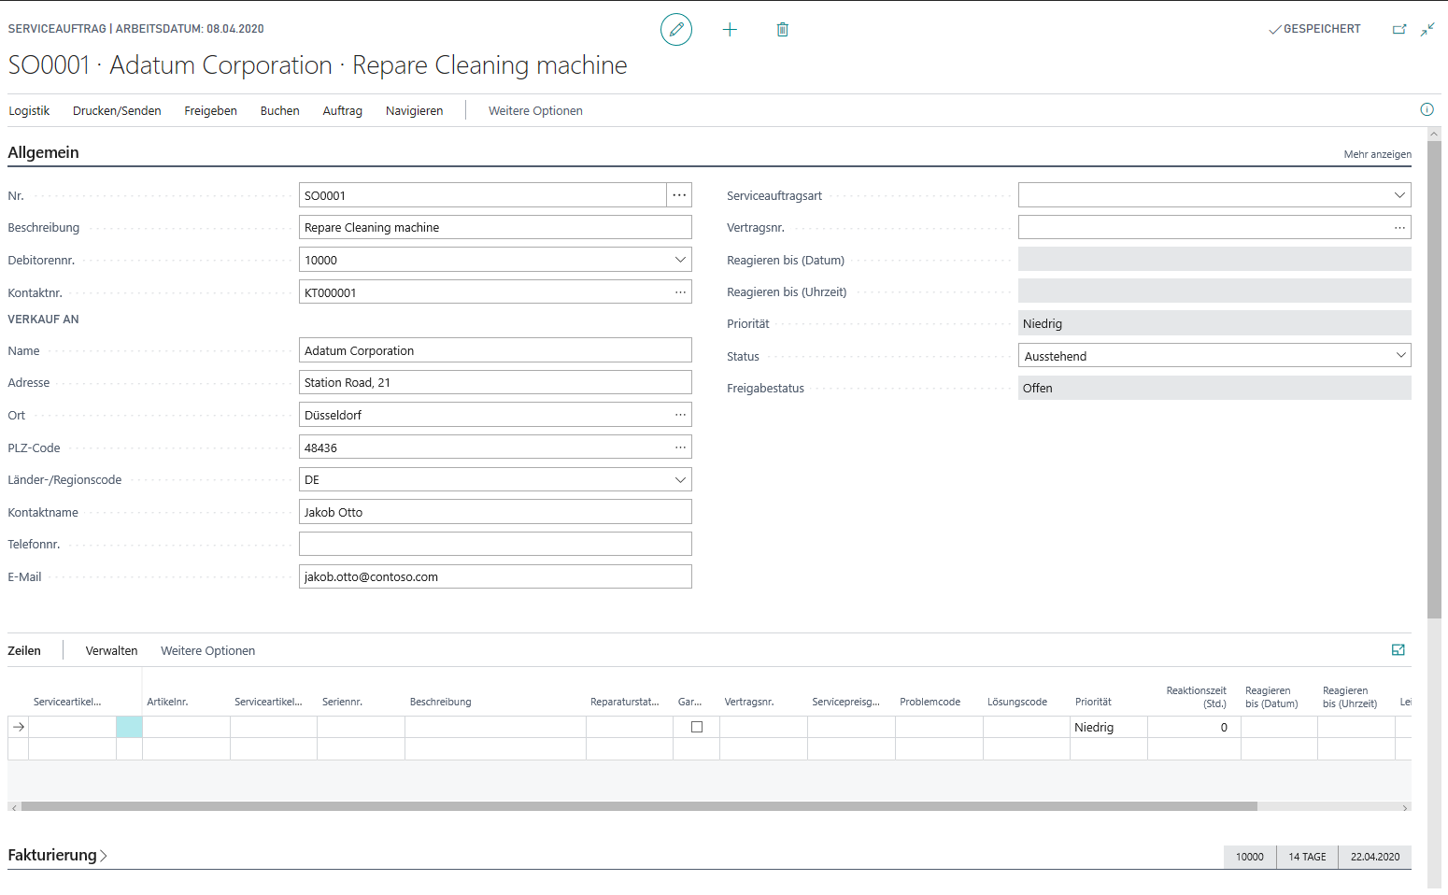Open the Drucken/Senden menu

(x=117, y=110)
